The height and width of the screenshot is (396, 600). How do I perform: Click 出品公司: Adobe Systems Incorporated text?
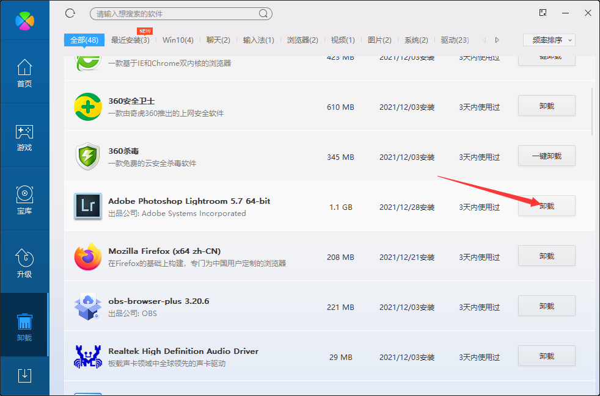(177, 214)
